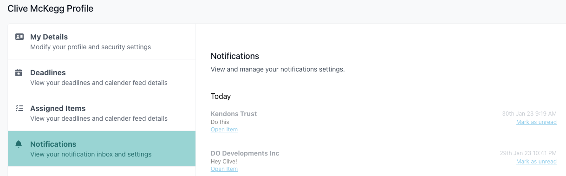Select the Kendons Trust notification title
Viewport: 566px width, 176px height.
[234, 114]
